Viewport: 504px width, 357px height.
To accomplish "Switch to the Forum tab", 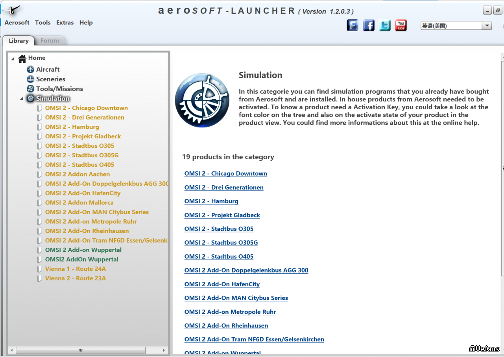I will pyautogui.click(x=50, y=40).
